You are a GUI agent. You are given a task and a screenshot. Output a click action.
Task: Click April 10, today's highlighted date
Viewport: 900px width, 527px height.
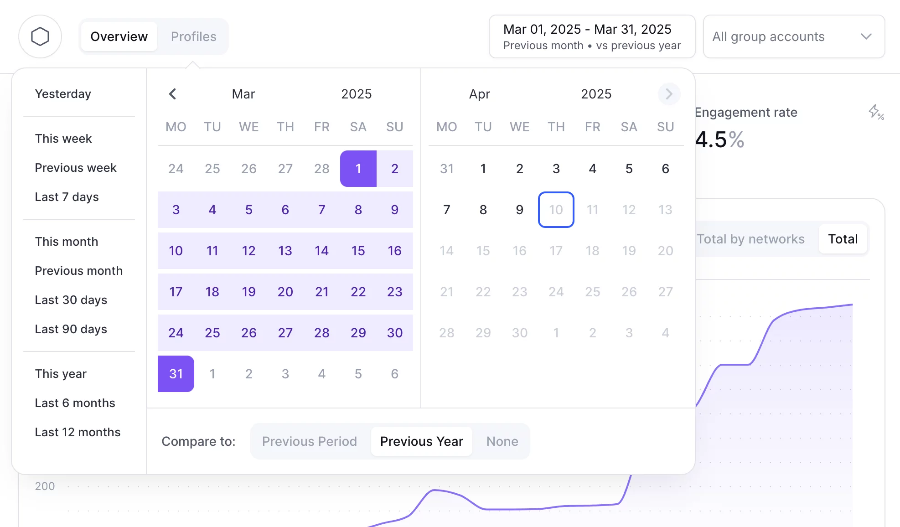coord(556,210)
